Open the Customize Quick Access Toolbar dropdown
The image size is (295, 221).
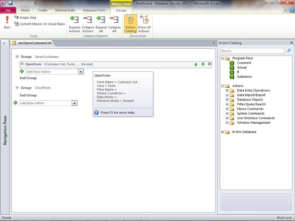pos(35,3)
